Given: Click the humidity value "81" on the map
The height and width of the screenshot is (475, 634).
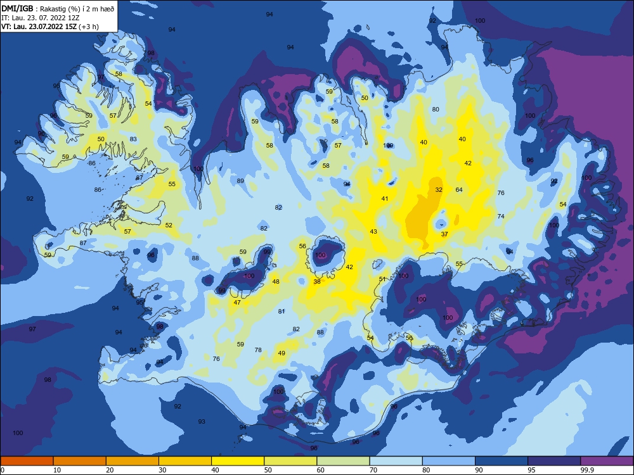Looking at the screenshot, I should point(281,311).
